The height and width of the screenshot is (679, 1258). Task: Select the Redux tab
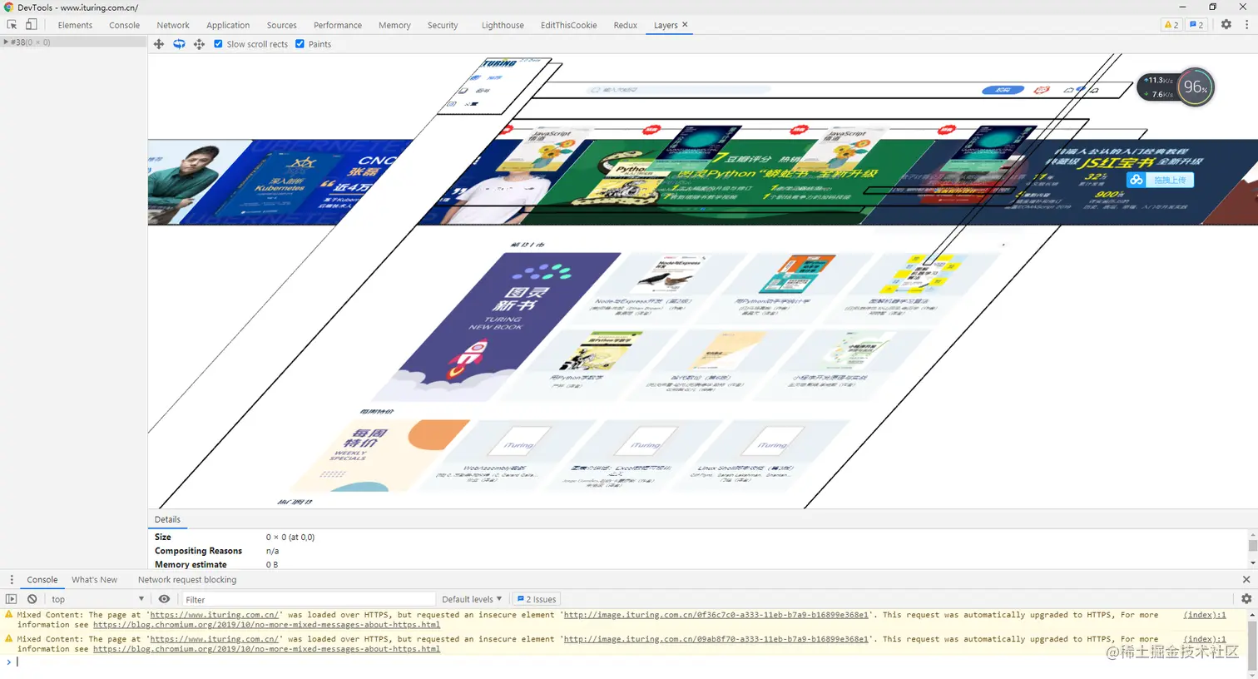click(625, 25)
